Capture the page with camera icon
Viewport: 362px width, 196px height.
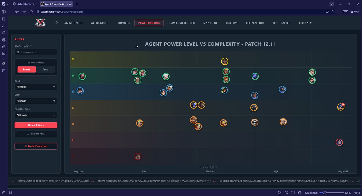(286, 193)
